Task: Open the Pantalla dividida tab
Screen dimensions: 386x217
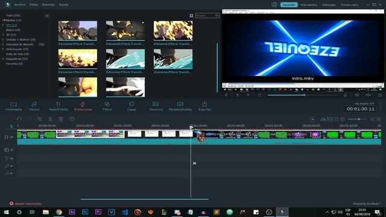Action: pyautogui.click(x=180, y=106)
